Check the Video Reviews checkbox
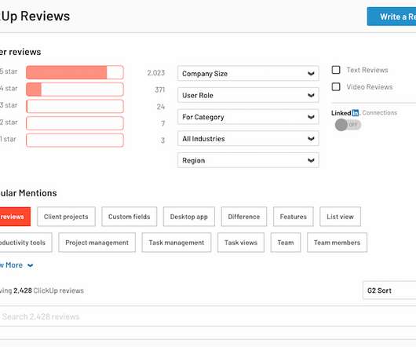 click(x=336, y=86)
